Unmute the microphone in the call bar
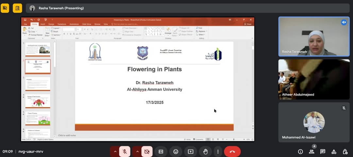Image resolution: width=353 pixels, height=157 pixels. coord(125,151)
